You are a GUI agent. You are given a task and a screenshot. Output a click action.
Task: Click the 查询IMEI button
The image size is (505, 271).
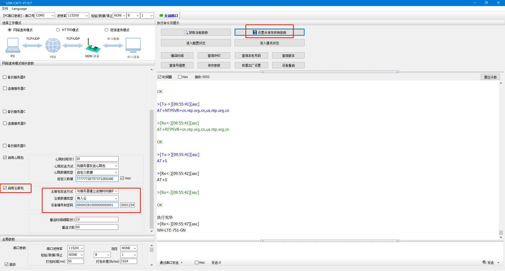(x=214, y=56)
